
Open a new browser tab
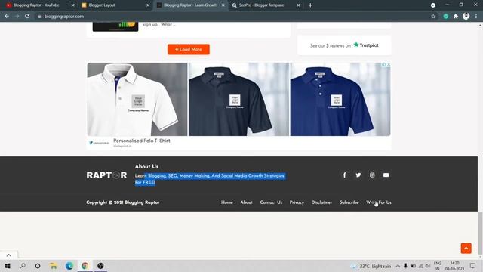[310, 5]
